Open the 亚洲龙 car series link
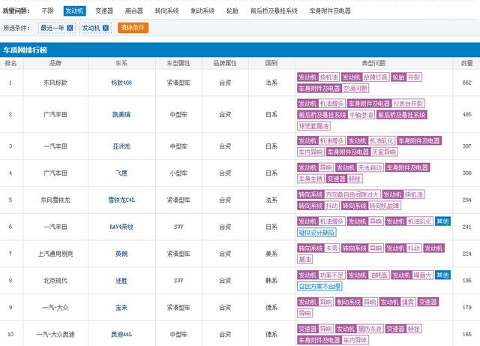480x346 pixels. (121, 146)
